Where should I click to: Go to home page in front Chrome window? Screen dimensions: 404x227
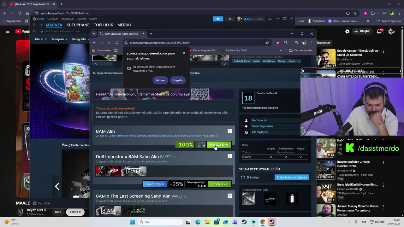coord(117,43)
